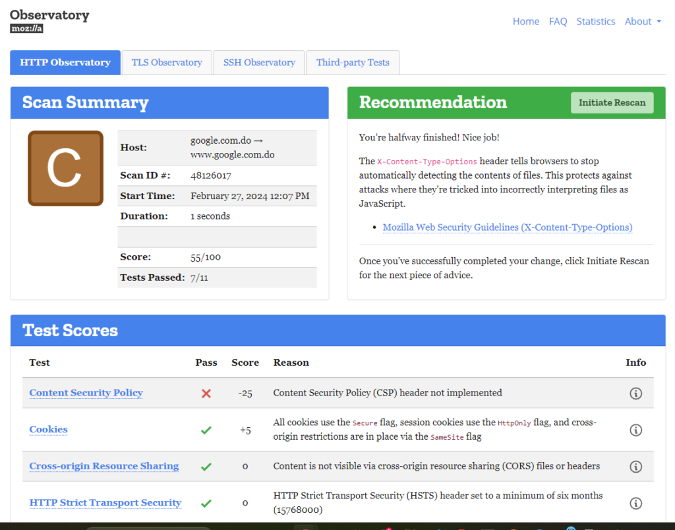
Task: Click the Test Scores heading
Action: pos(70,331)
